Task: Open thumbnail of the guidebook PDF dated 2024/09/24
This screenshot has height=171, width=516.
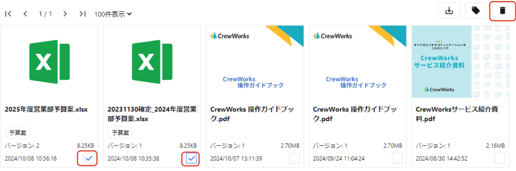Action: 358,62
